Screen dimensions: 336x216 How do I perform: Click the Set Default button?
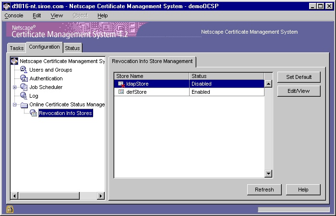(x=299, y=77)
